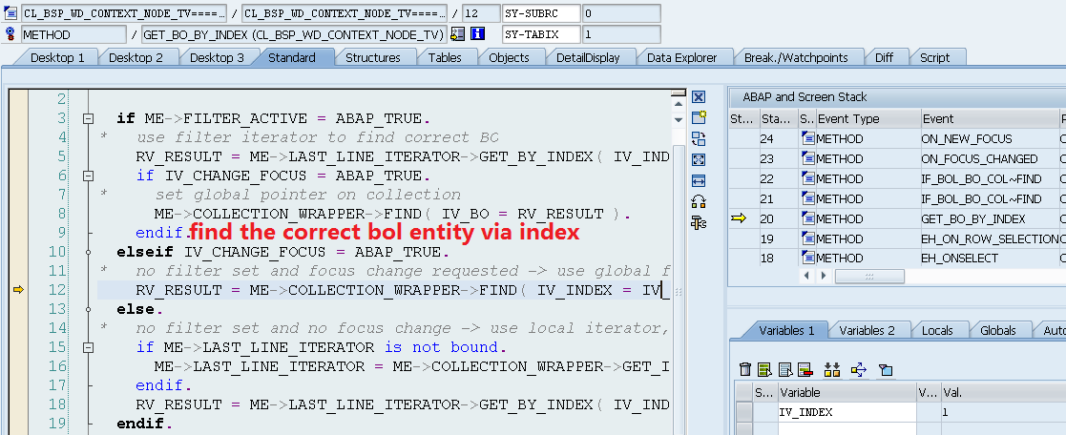
Task: Open the Data Explorer tab
Action: click(682, 58)
